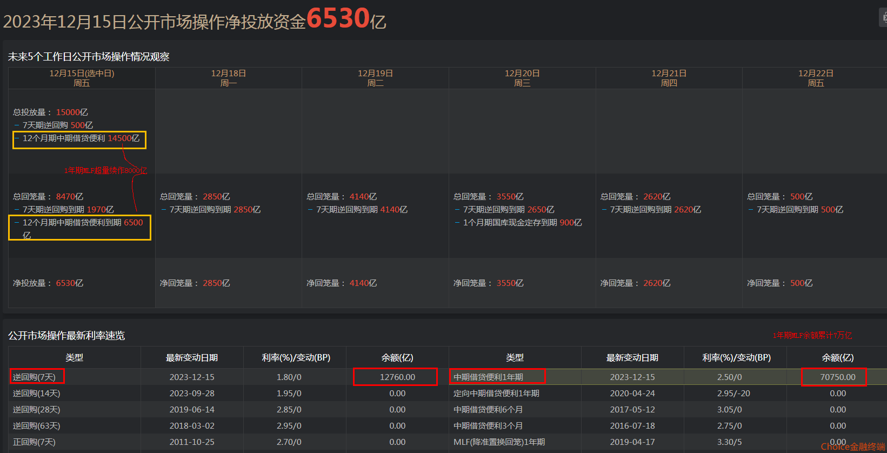Click the 逆回购(14天) row label
This screenshot has width=887, height=453.
37,393
